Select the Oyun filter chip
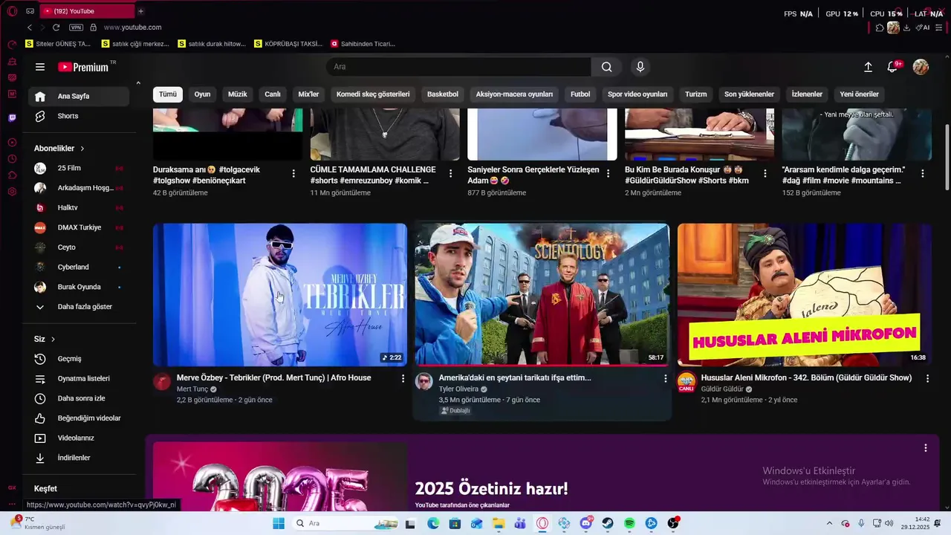951x535 pixels. pos(202,94)
